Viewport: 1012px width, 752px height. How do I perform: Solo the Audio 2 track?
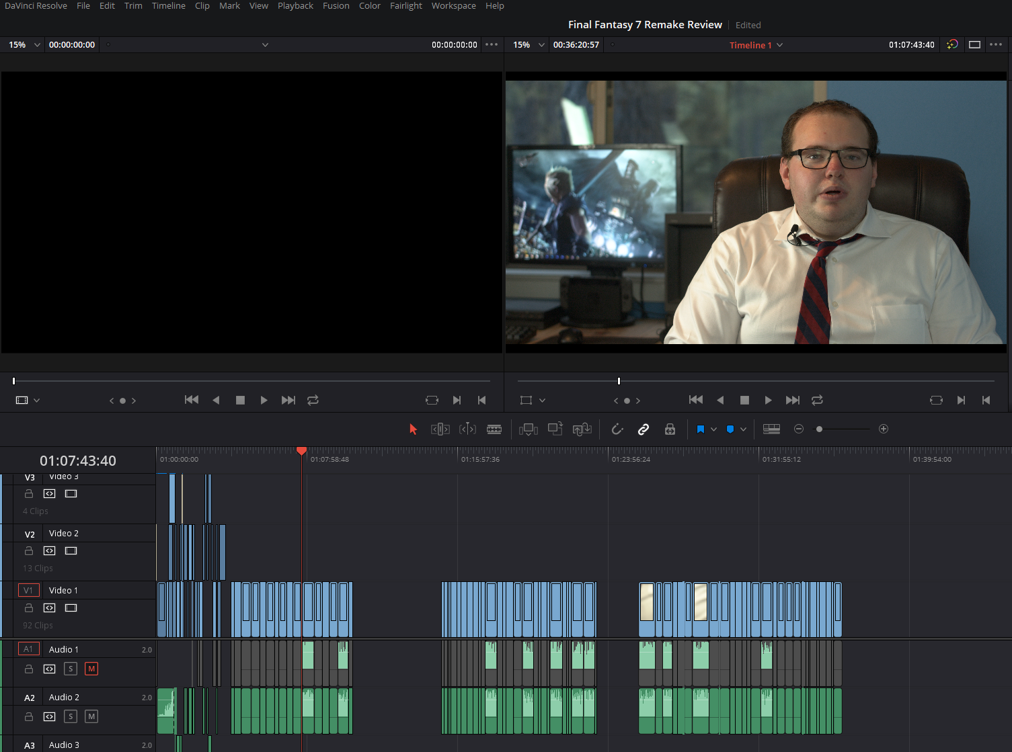(71, 716)
